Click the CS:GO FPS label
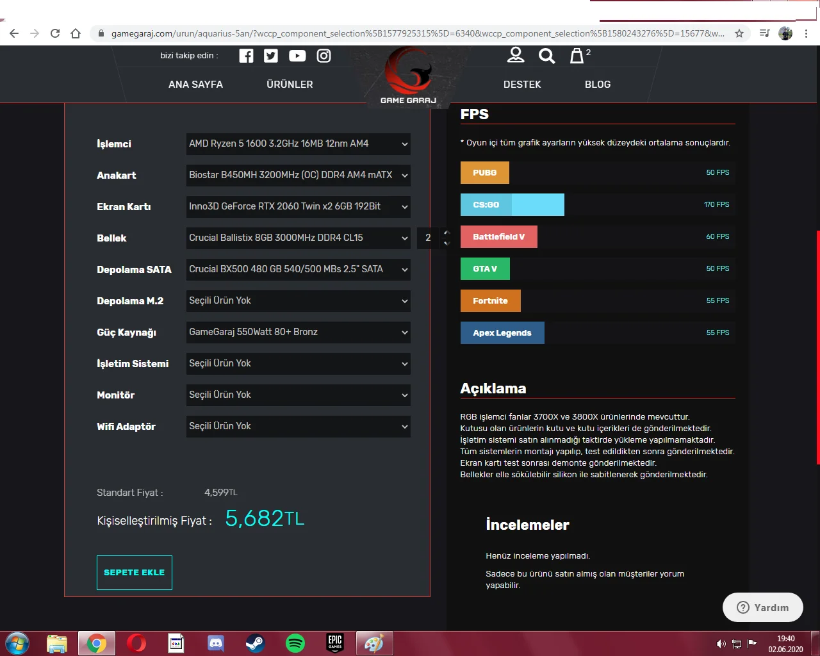Viewport: 820px width, 656px height. (x=486, y=205)
